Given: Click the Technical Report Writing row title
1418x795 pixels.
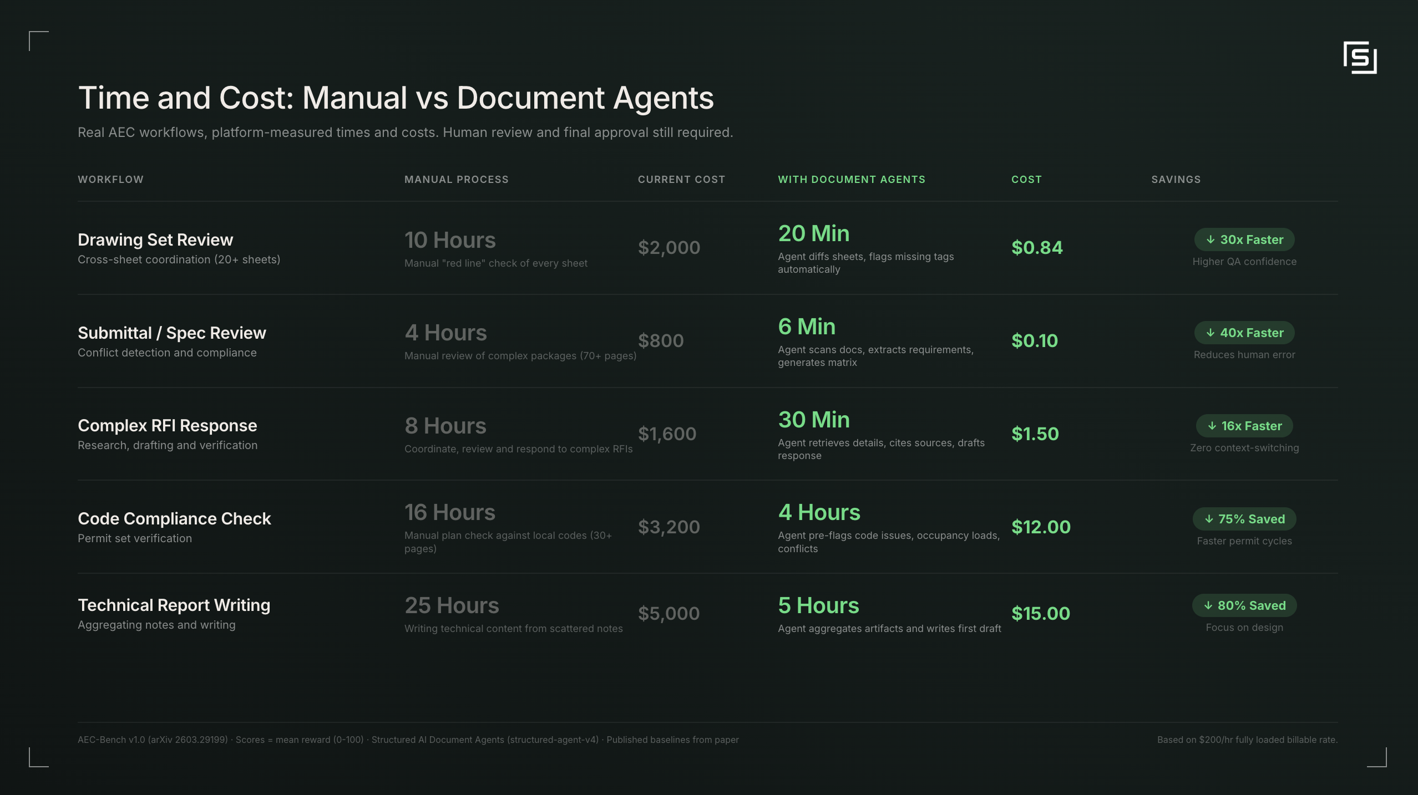Looking at the screenshot, I should point(174,604).
